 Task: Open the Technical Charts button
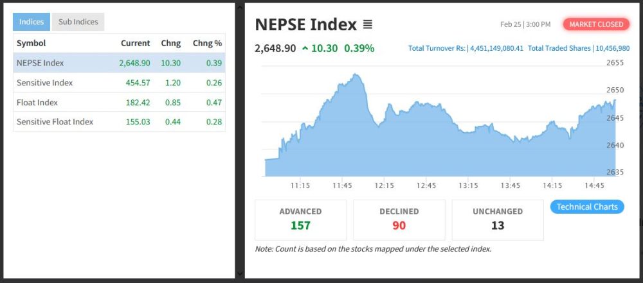586,207
